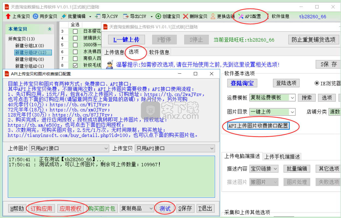
Task: Open the 图片目录 一键上传 dropdown
Action: tap(272, 112)
